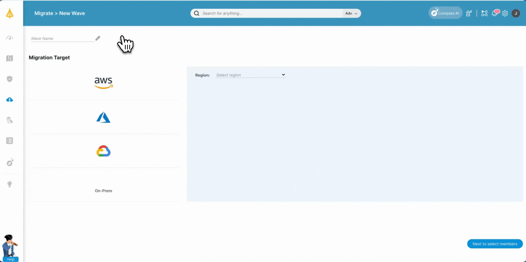This screenshot has width=526, height=262.
Task: Open the notifications bell icon
Action: point(495,13)
